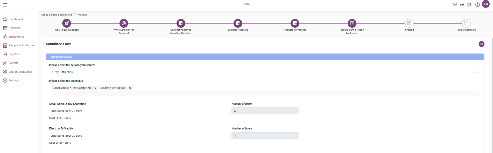Open the QR code scanner icon
This screenshot has width=493, height=153.
(x=469, y=5)
